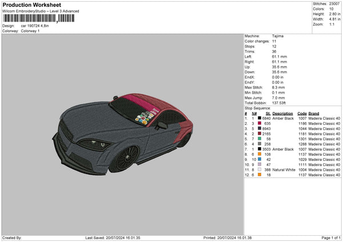Click the Production Worksheet title
The width and height of the screenshot is (343, 242).
tap(31, 5)
